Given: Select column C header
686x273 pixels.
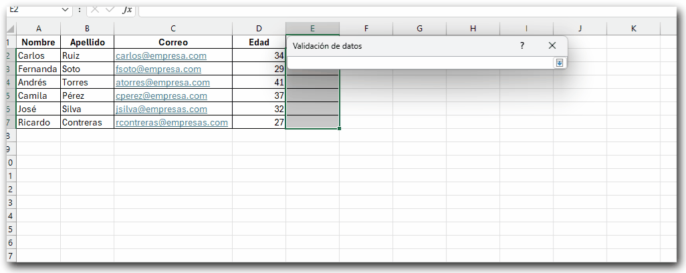Looking at the screenshot, I should click(x=173, y=29).
